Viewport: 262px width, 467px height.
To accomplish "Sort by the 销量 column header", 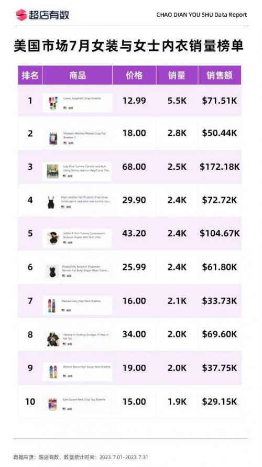I will tap(177, 75).
